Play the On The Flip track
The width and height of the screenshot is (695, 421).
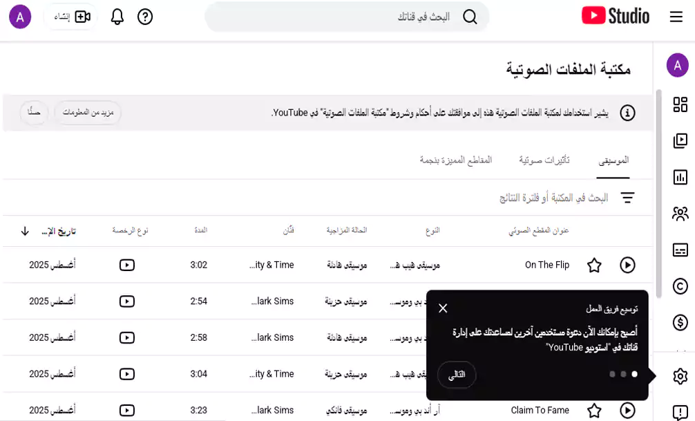click(629, 265)
